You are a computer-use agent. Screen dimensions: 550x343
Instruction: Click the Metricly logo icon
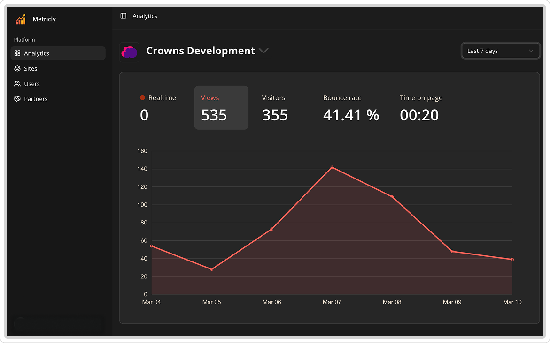click(x=21, y=19)
